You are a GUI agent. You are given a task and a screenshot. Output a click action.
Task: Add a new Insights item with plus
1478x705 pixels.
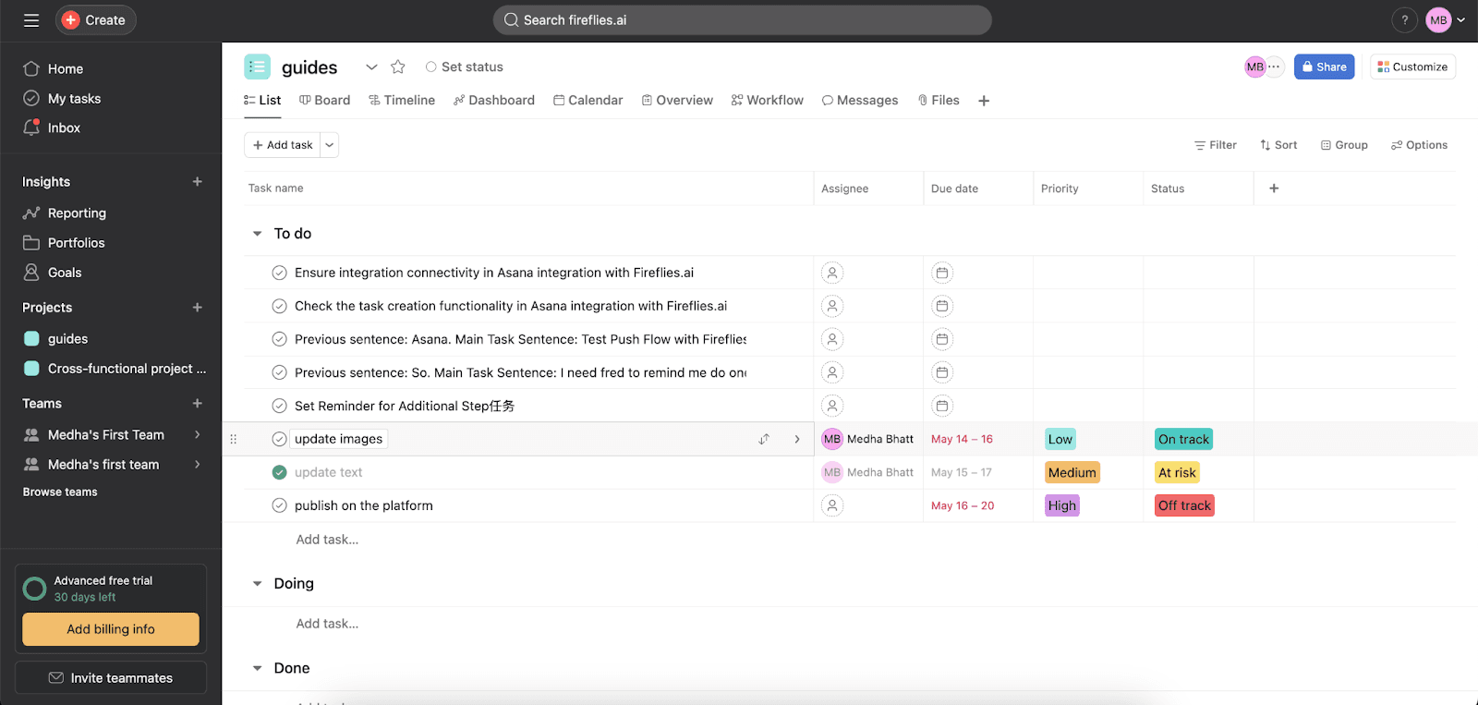pyautogui.click(x=197, y=182)
